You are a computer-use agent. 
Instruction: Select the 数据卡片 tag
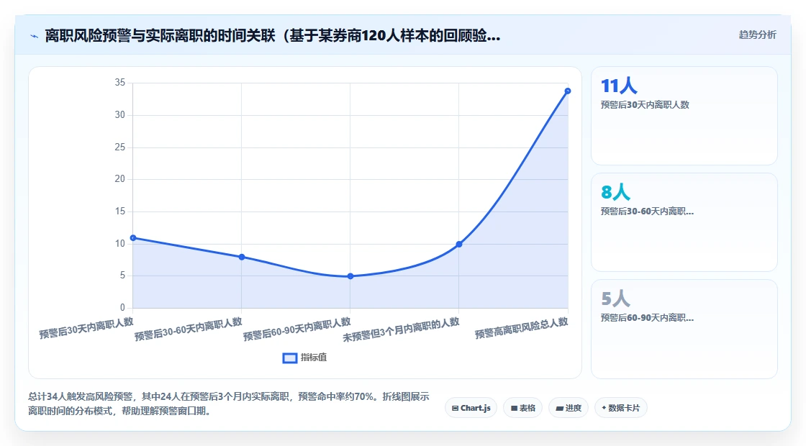coord(620,408)
